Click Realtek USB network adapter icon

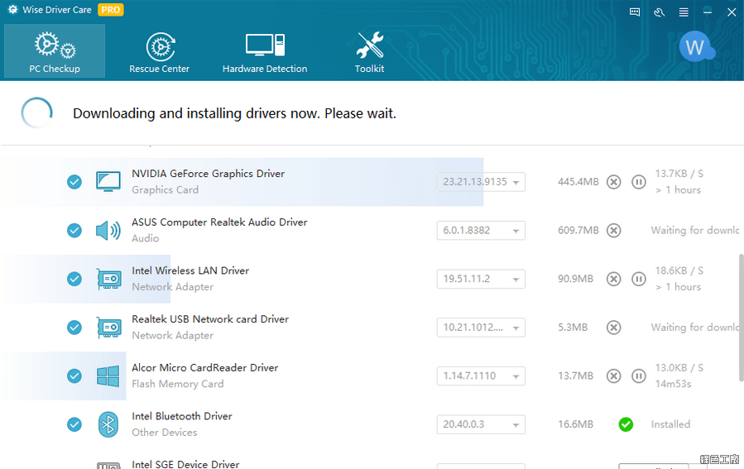pyautogui.click(x=109, y=328)
